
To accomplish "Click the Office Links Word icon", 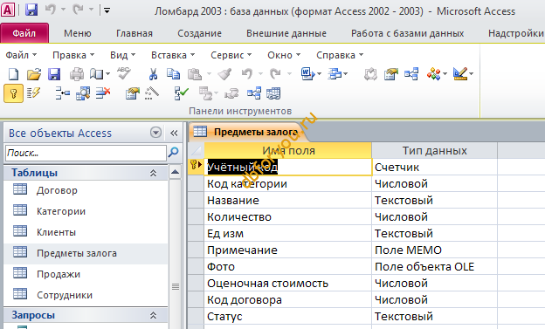I will (x=308, y=73).
